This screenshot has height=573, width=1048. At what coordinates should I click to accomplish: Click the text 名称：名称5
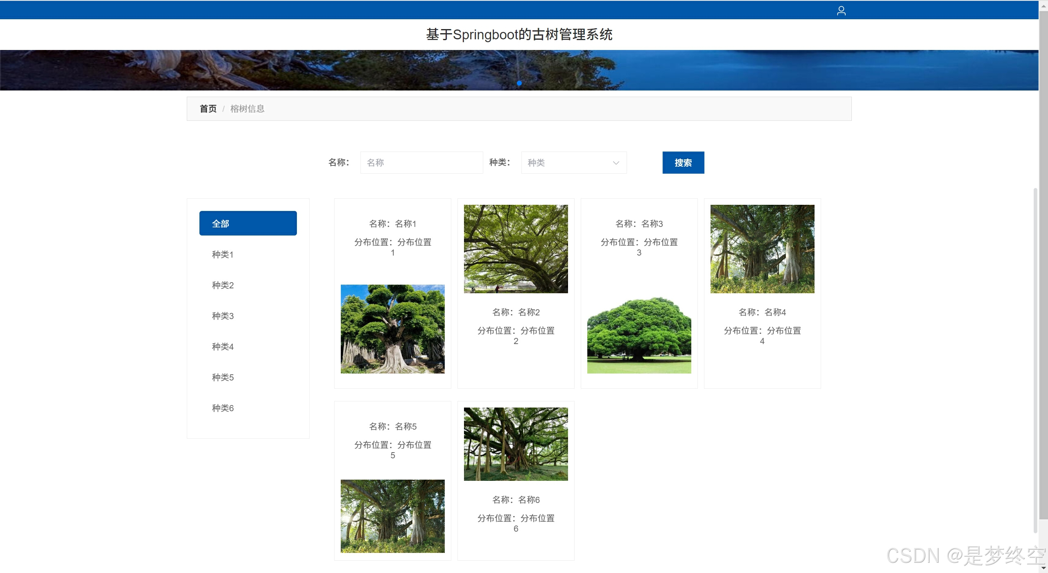tap(392, 426)
